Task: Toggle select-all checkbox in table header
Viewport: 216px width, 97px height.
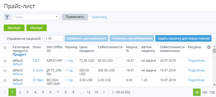Action: click(5, 47)
